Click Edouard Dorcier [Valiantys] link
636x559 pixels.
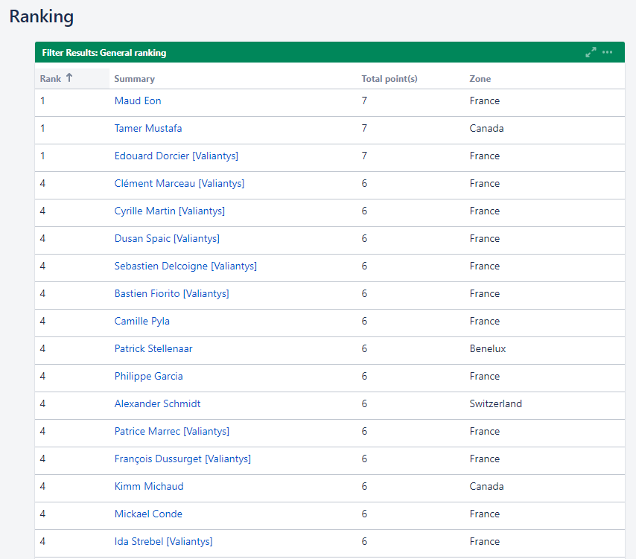pyautogui.click(x=176, y=156)
